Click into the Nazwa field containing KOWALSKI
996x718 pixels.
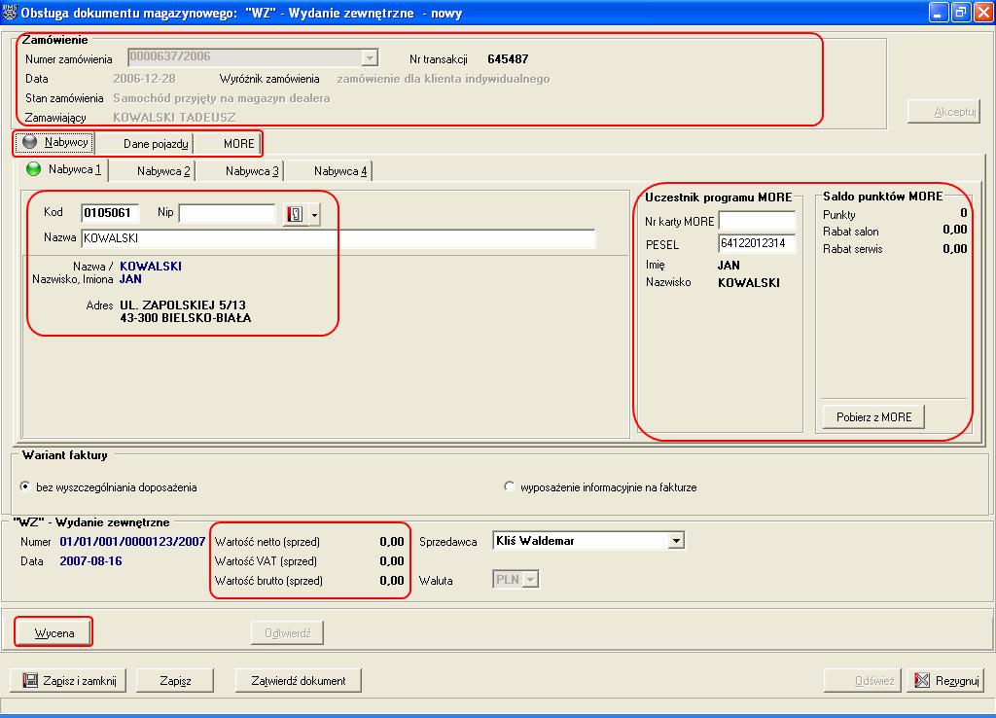point(338,238)
